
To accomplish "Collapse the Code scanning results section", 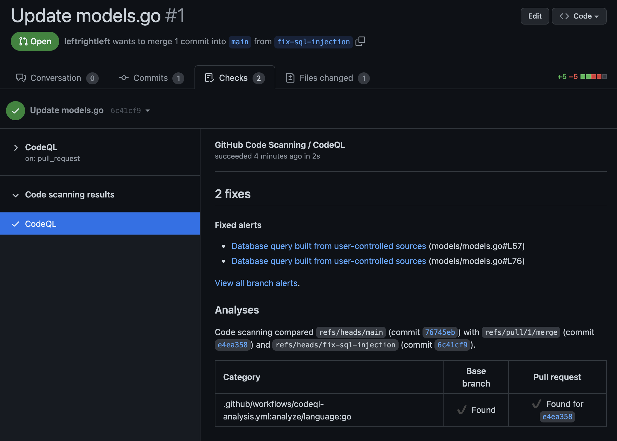I will [x=16, y=195].
